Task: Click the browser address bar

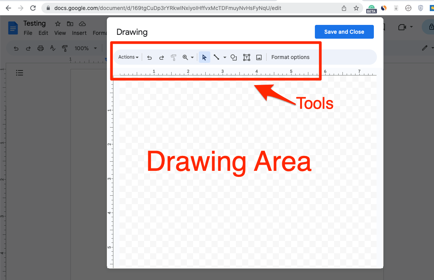Action: click(165, 8)
